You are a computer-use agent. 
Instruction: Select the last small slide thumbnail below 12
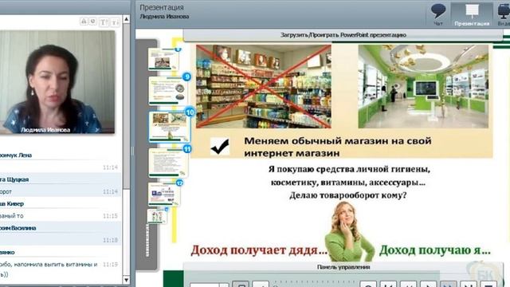click(157, 216)
